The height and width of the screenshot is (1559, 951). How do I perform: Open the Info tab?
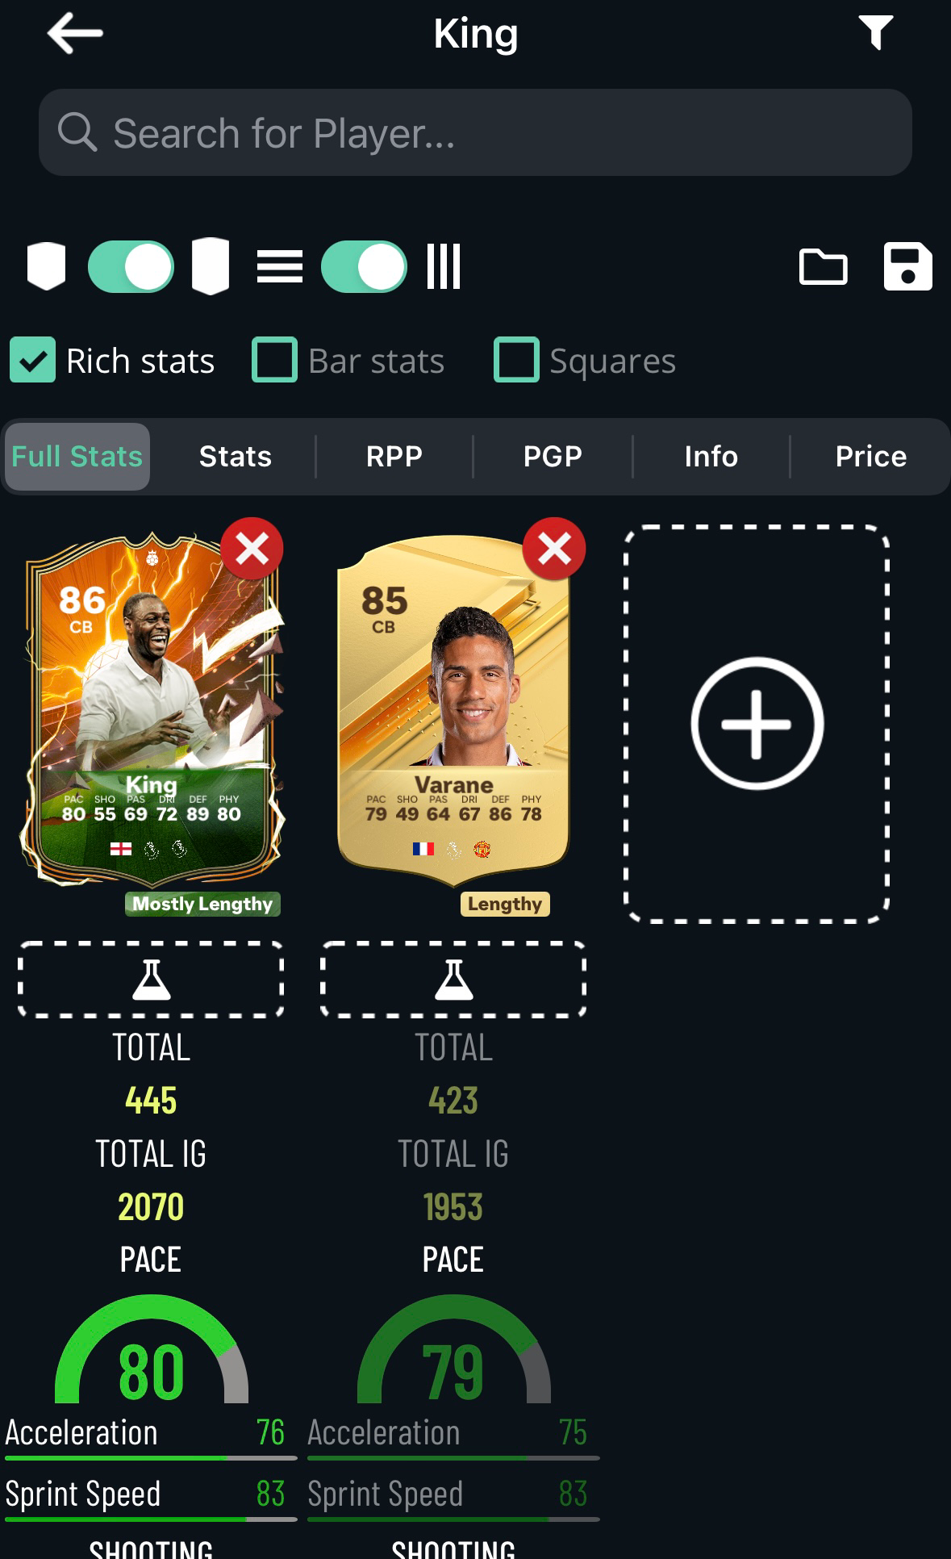click(x=711, y=457)
